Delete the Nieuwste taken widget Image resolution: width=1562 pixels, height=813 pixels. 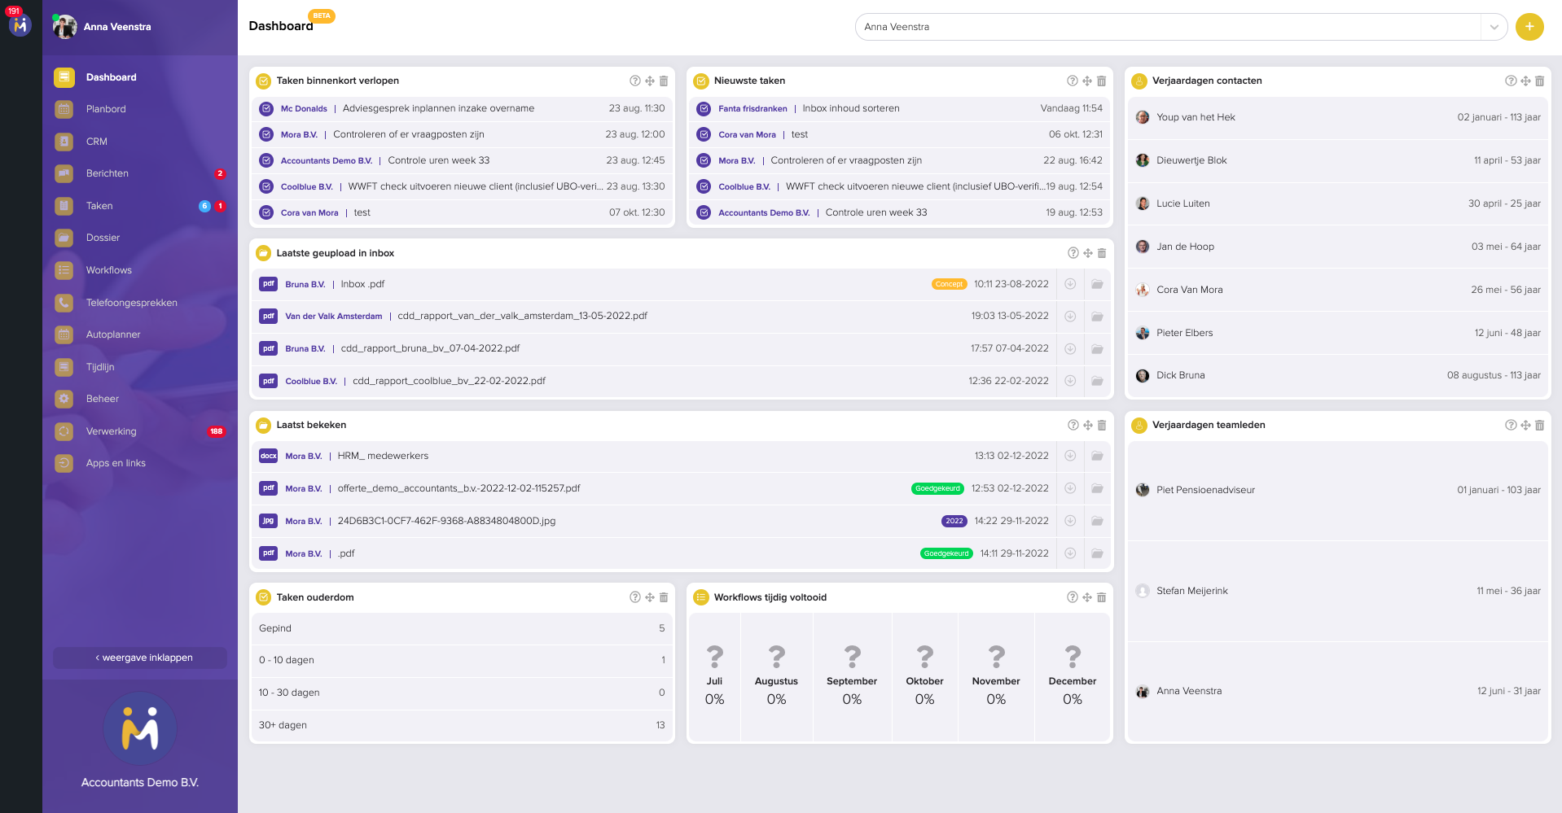pos(1101,81)
